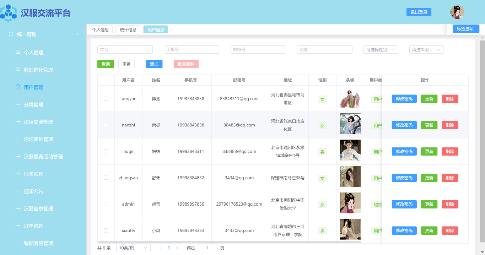Focus the 邮箱号 email search field
Screen dimensions: 485x255
(258, 50)
